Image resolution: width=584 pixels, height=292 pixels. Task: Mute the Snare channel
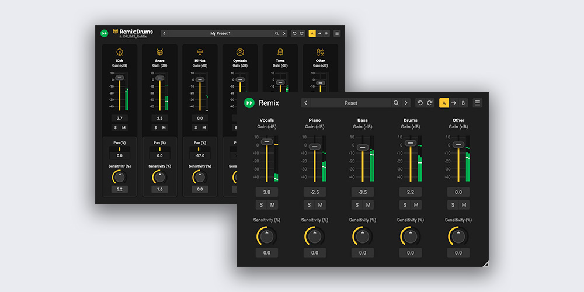pos(164,128)
